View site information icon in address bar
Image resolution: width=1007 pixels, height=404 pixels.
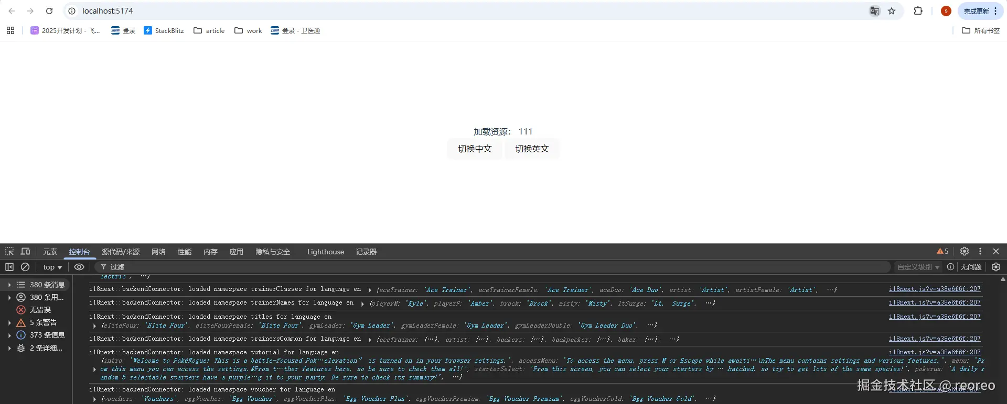pos(72,11)
